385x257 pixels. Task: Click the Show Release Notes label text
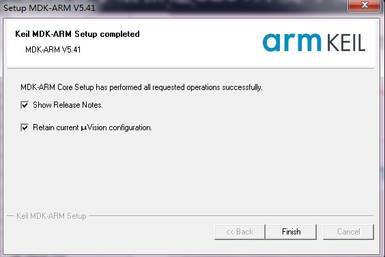68,105
